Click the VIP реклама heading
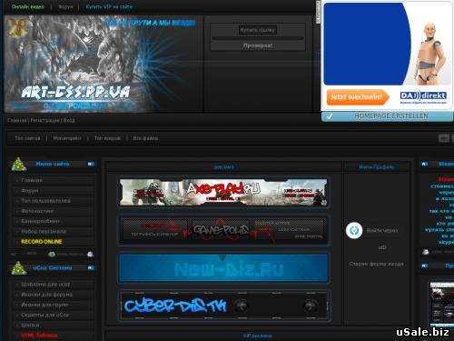 (258, 336)
